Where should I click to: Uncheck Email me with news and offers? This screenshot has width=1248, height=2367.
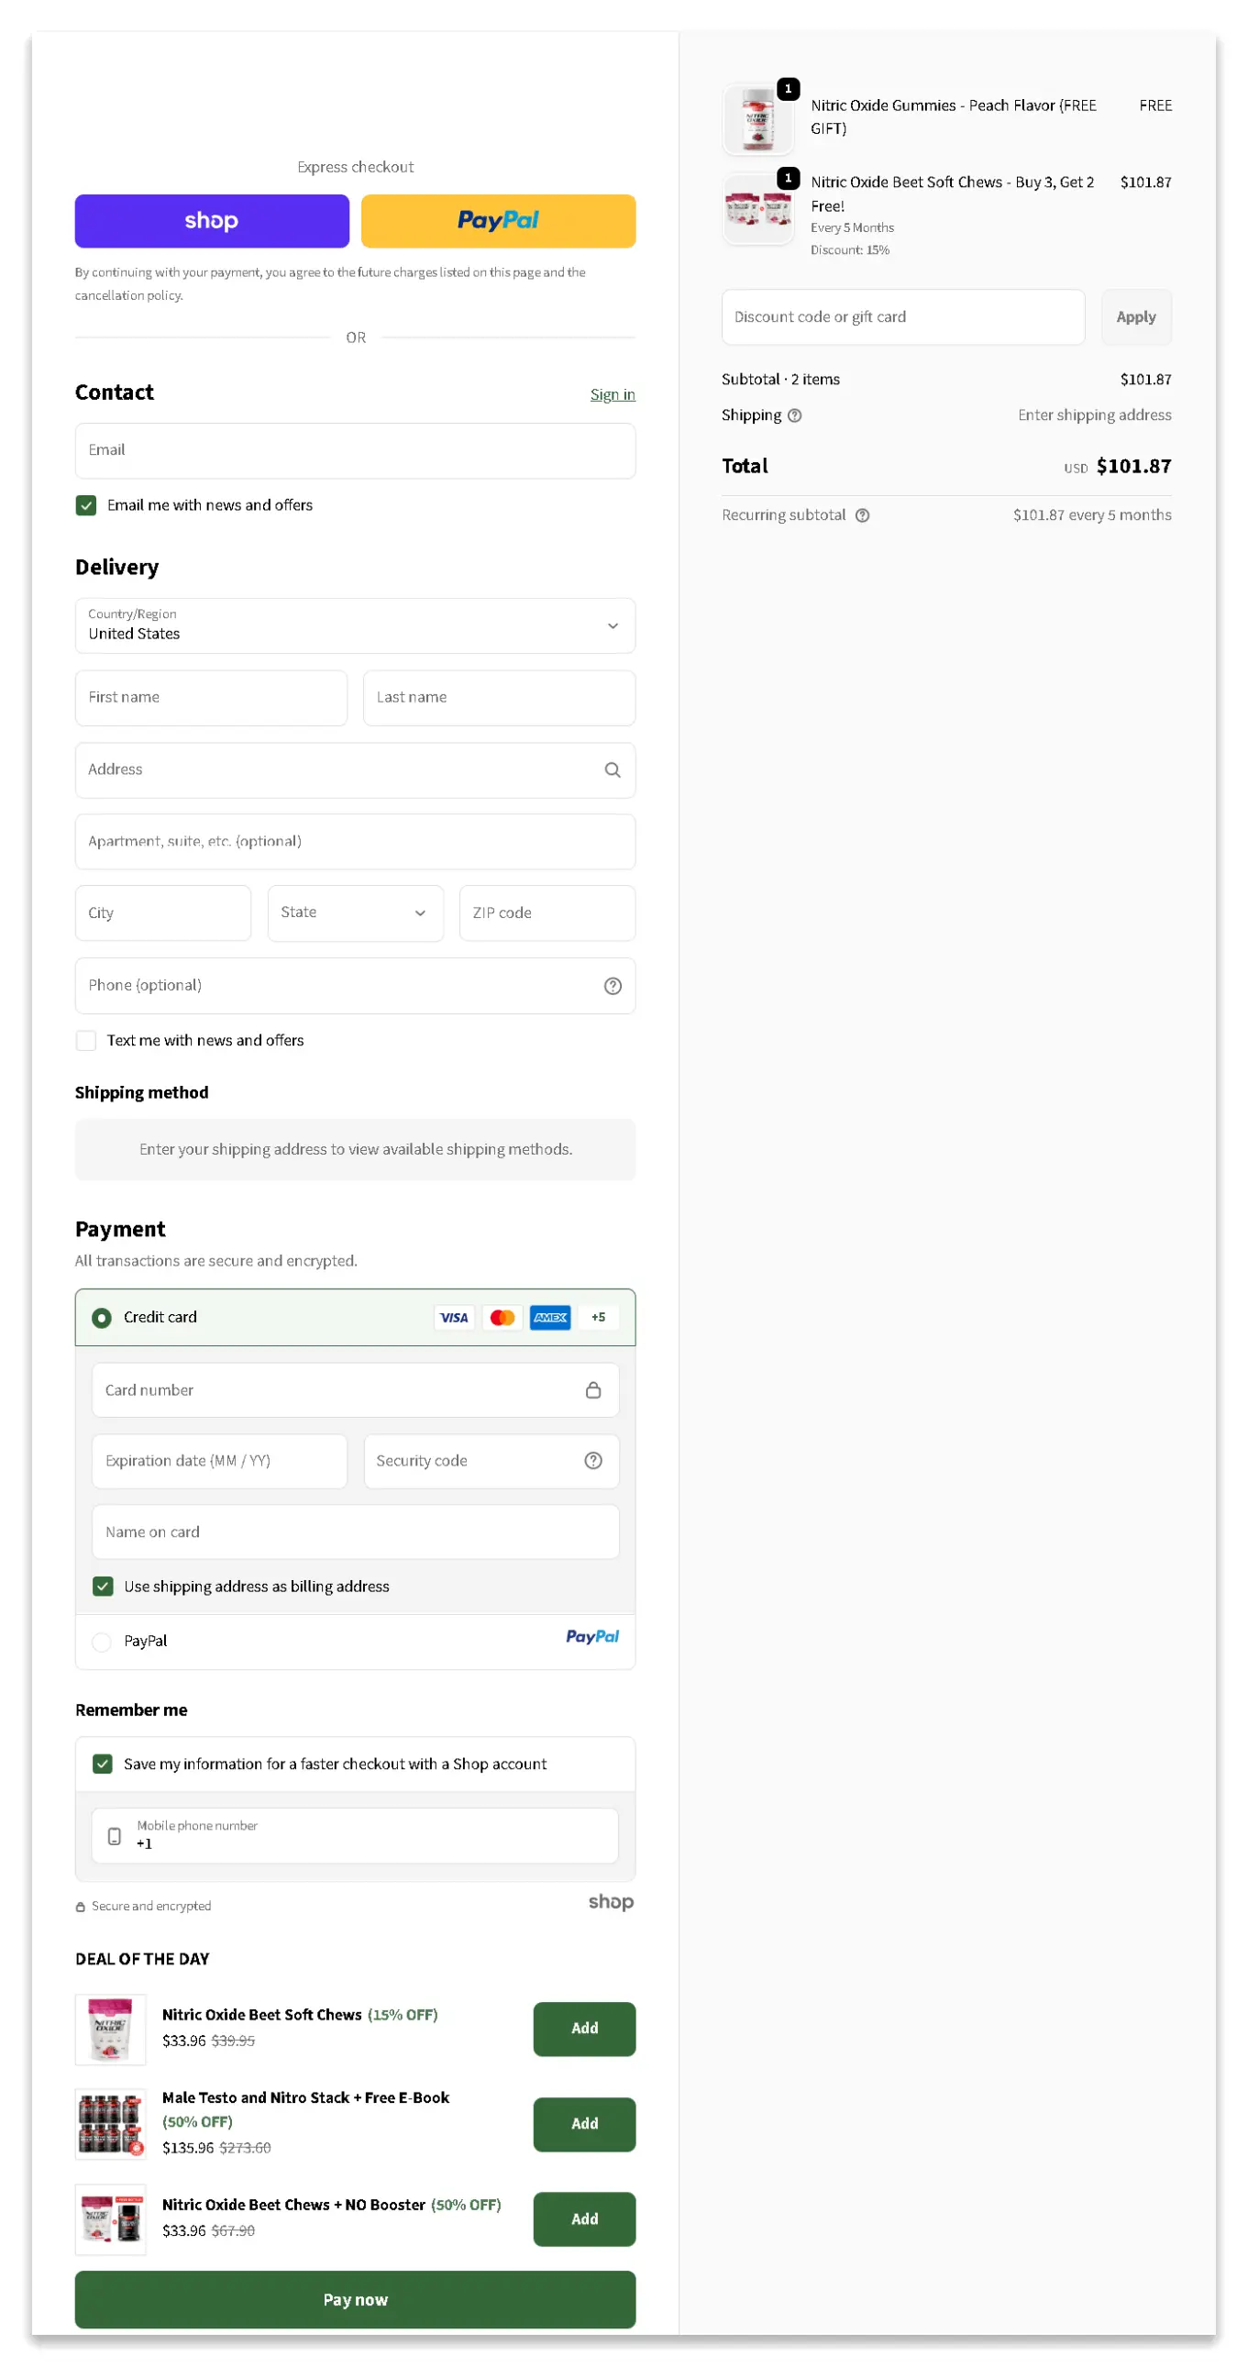(x=86, y=505)
